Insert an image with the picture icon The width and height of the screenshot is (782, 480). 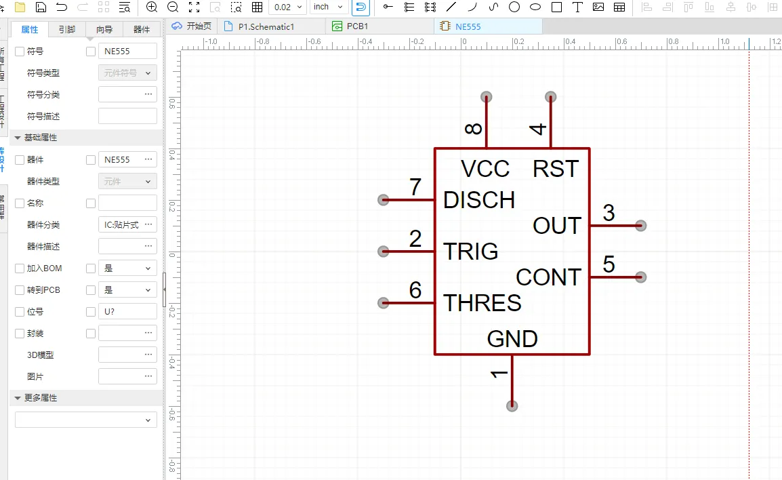tap(598, 7)
